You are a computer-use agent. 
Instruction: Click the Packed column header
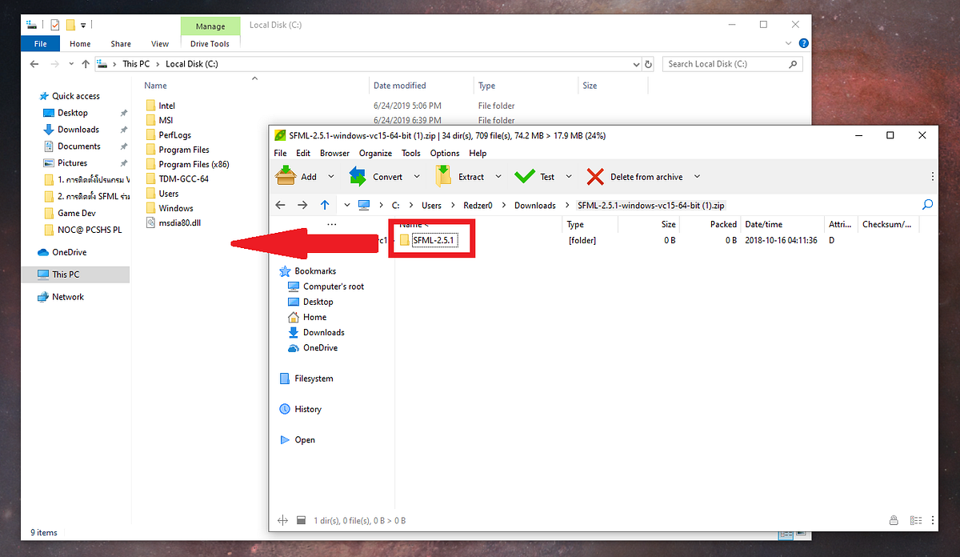click(723, 225)
